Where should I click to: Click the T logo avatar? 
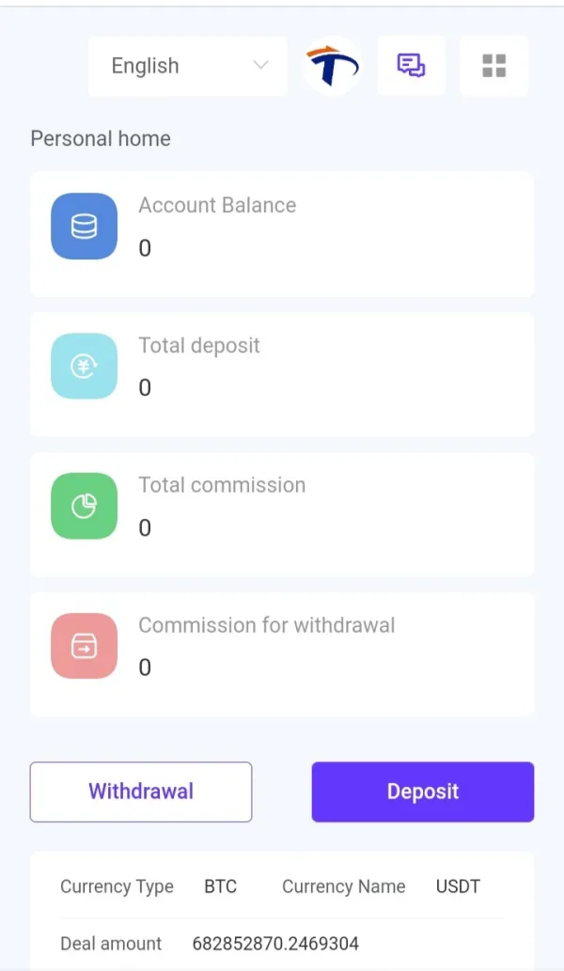click(332, 66)
